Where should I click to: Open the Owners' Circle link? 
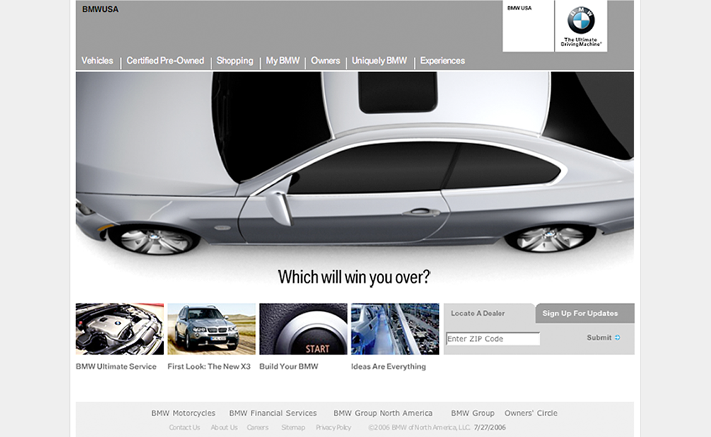tap(531, 413)
